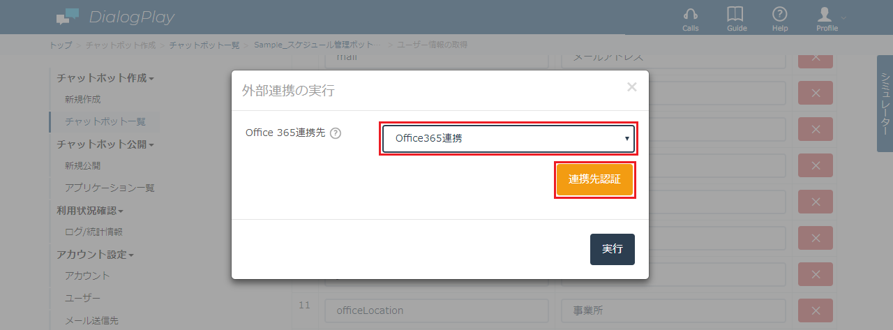Select 新規作成 in the sidebar
This screenshot has width=893, height=330.
pos(82,100)
